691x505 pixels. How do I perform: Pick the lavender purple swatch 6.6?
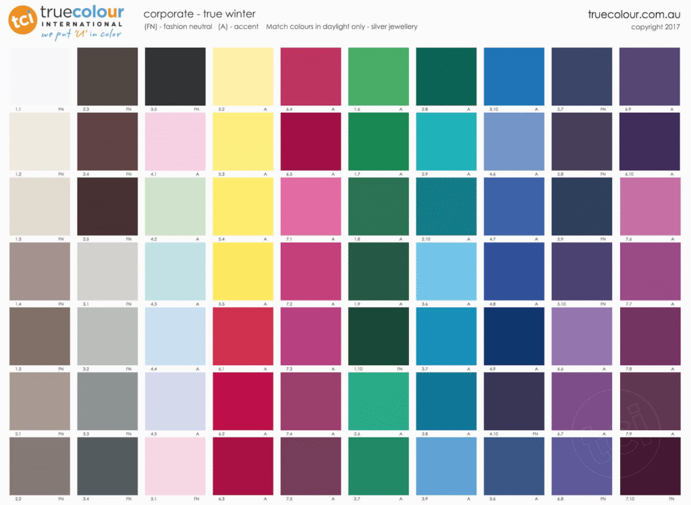[582, 336]
